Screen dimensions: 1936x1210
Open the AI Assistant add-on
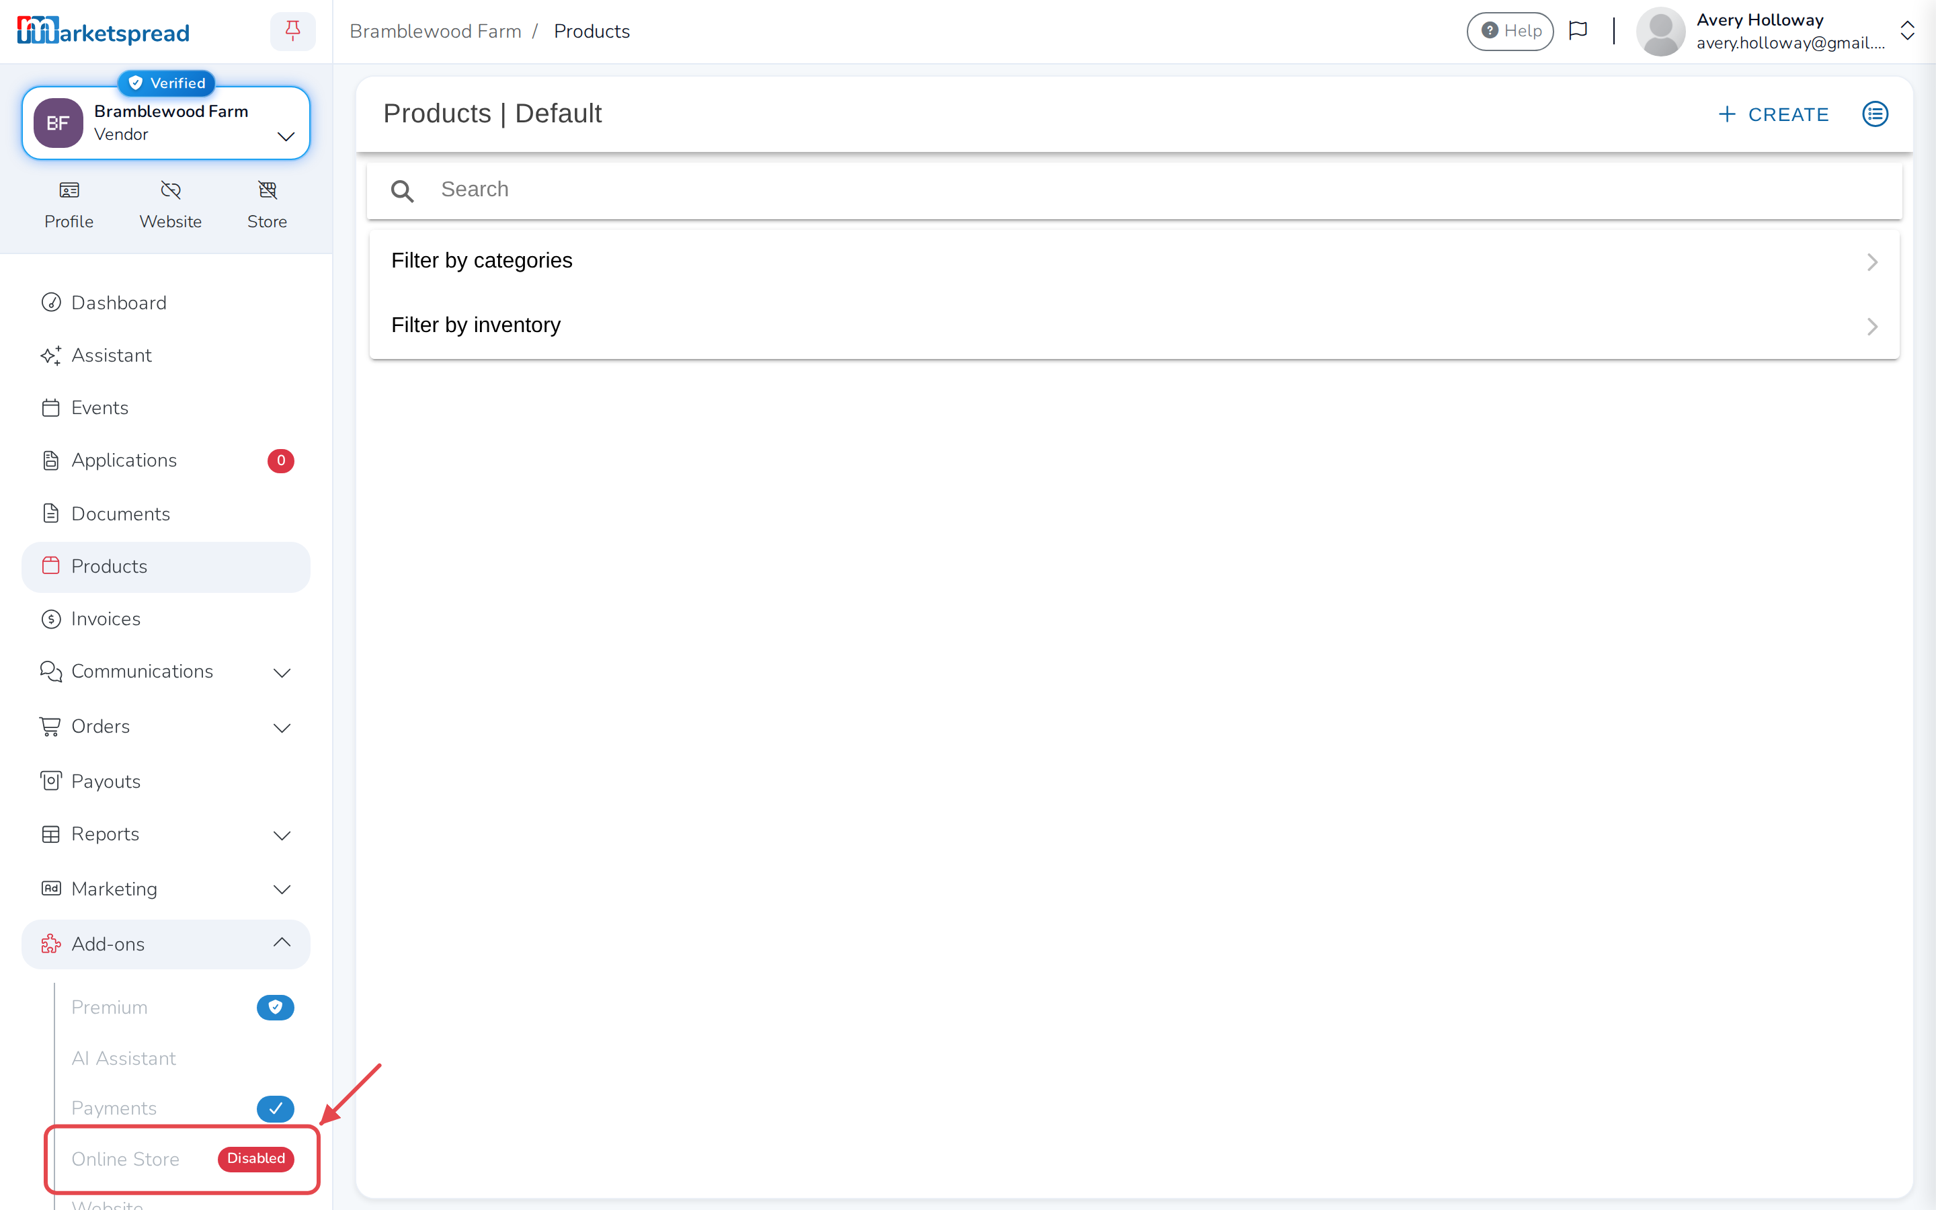[x=123, y=1058]
